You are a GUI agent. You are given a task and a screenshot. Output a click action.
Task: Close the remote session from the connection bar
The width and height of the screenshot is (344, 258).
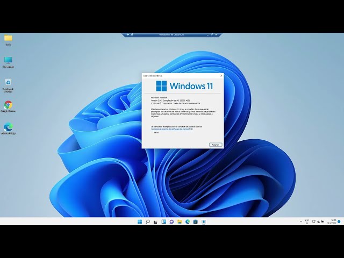coord(216,34)
